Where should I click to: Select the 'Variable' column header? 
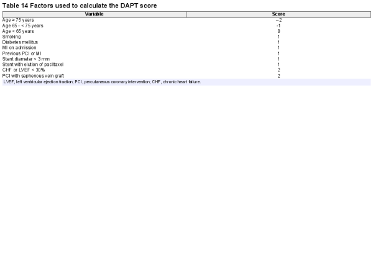point(94,14)
